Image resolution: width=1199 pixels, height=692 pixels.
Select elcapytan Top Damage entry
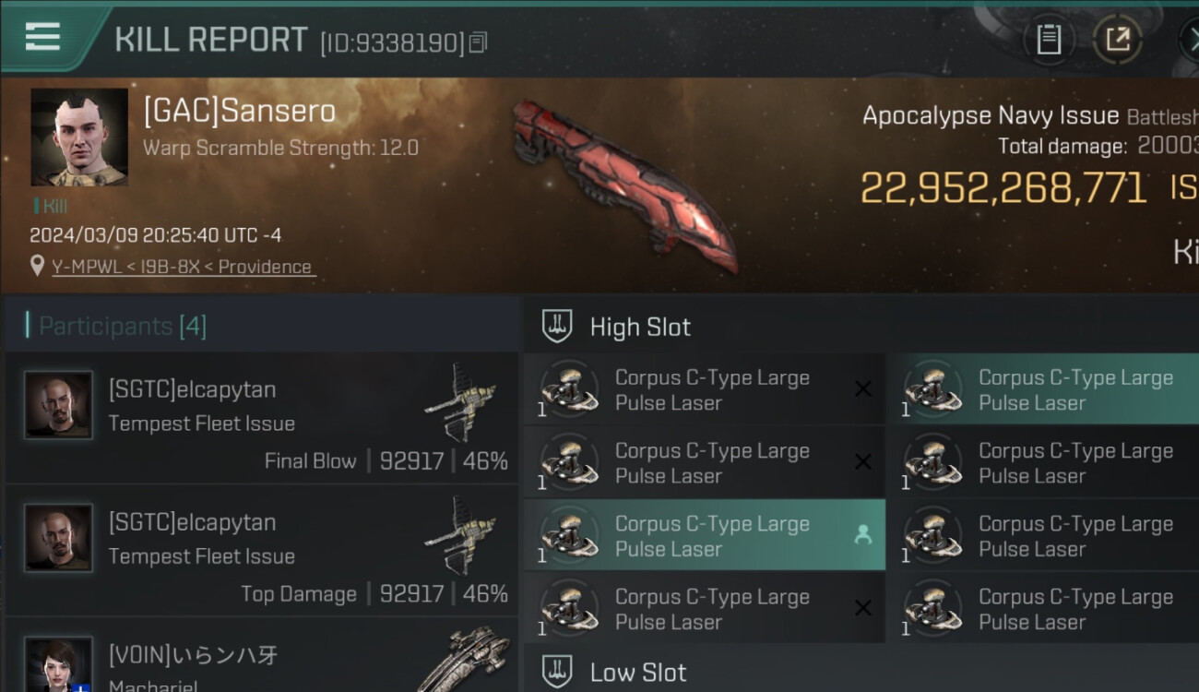pyautogui.click(x=262, y=550)
